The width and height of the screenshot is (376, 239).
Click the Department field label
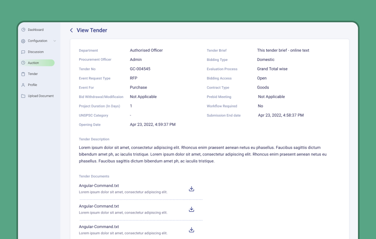point(88,50)
